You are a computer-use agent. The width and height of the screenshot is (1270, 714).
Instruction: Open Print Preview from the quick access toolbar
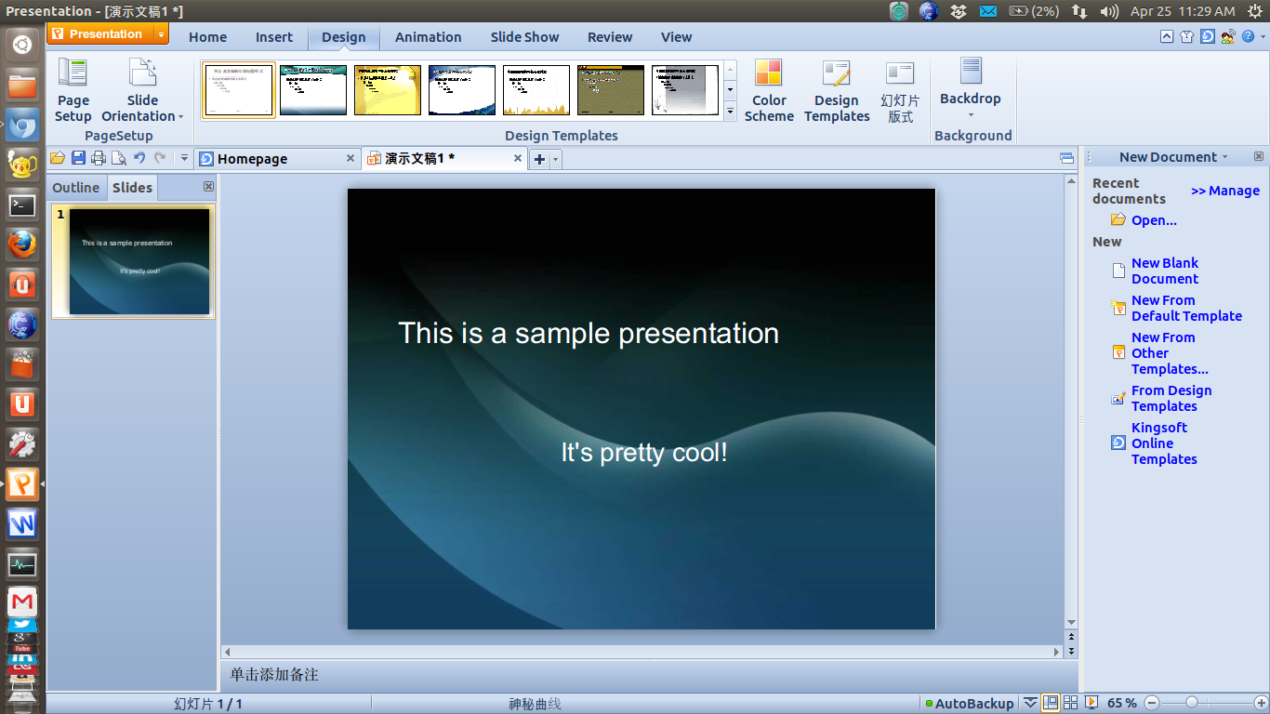(119, 158)
